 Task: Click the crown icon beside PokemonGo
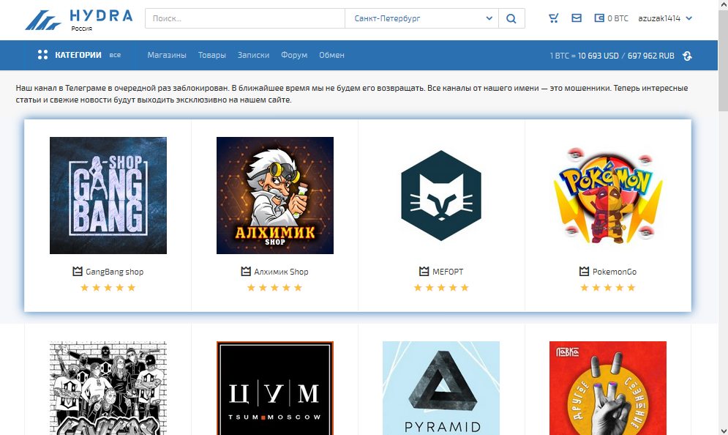[x=584, y=272]
